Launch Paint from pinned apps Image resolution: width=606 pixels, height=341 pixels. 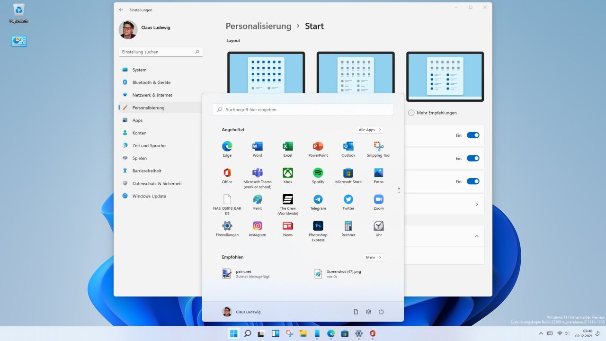point(258,202)
